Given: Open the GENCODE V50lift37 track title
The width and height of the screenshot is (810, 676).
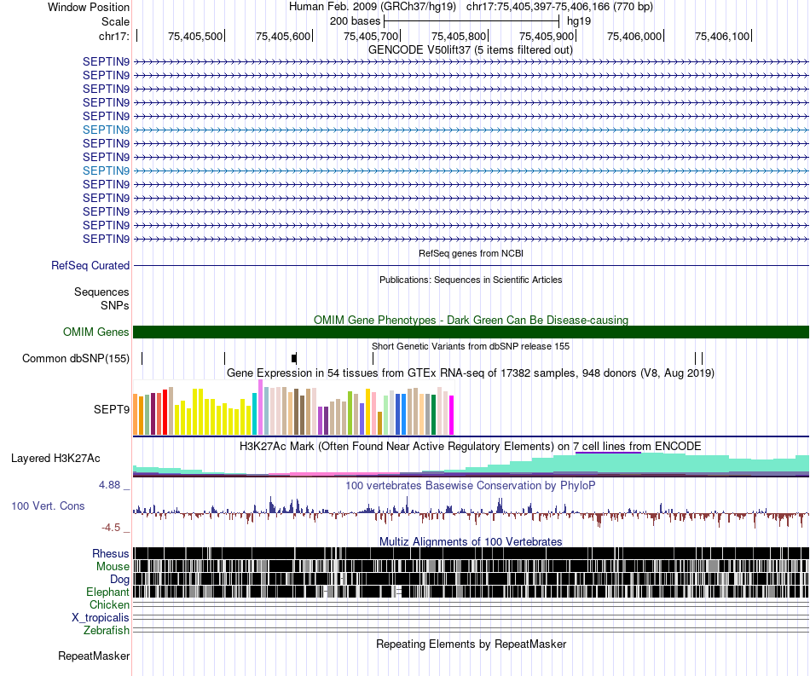Looking at the screenshot, I should click(x=471, y=50).
